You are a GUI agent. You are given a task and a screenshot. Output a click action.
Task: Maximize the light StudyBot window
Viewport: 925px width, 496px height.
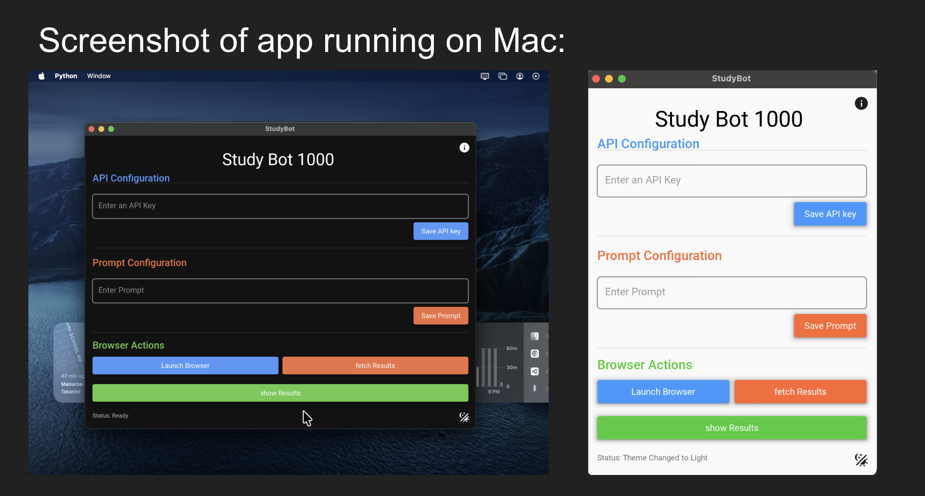tap(622, 79)
